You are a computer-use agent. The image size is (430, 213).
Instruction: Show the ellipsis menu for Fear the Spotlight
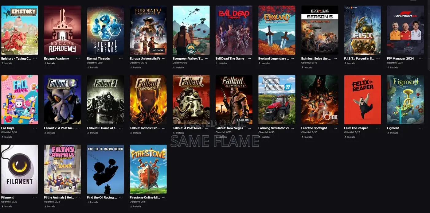click(x=335, y=128)
